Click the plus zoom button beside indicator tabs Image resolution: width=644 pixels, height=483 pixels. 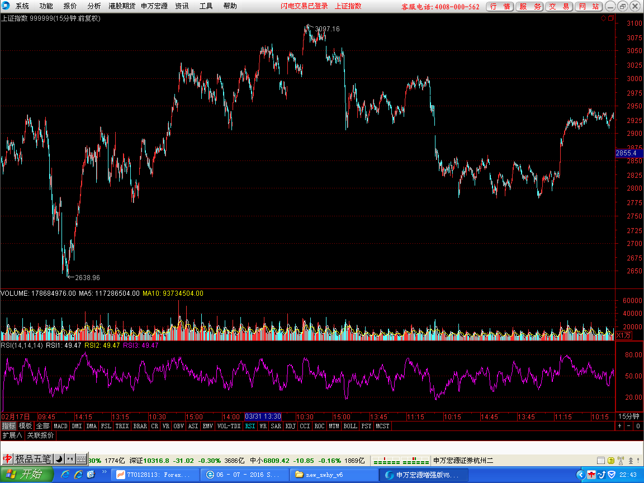pos(620,426)
